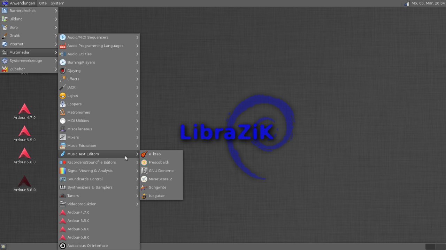Launch Ardour-5.5.0 from Multimedia menu

(99, 221)
